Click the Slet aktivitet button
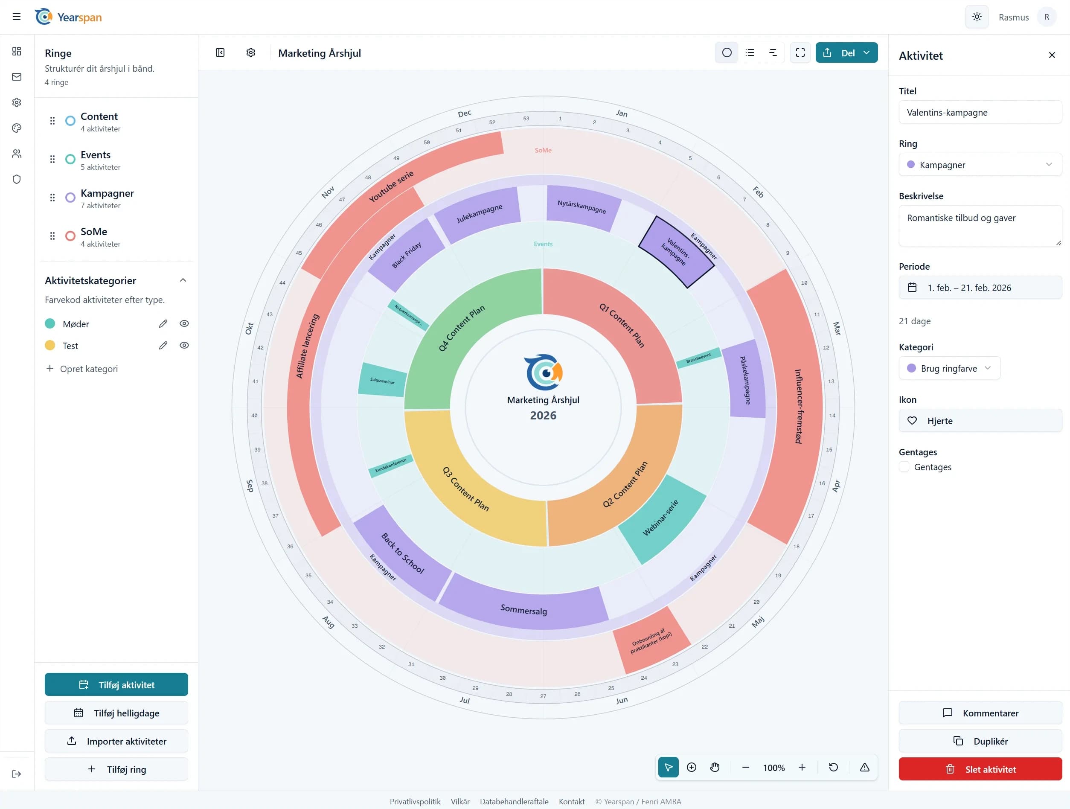 (980, 769)
